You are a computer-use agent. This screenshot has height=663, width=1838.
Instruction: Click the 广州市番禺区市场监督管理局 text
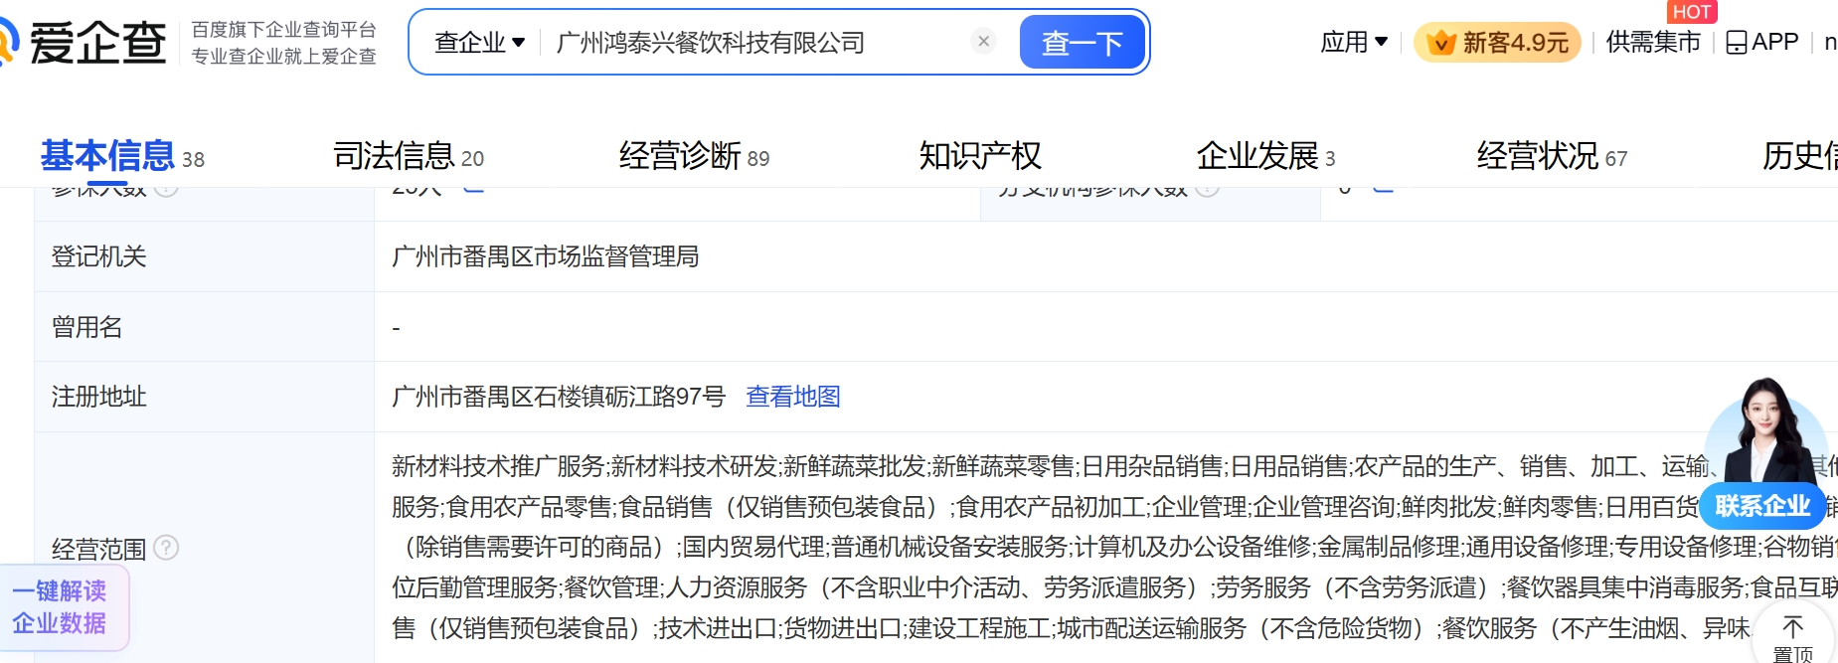pyautogui.click(x=545, y=256)
